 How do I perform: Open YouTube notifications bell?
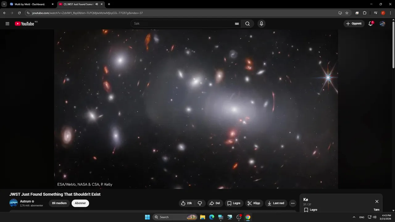[371, 24]
